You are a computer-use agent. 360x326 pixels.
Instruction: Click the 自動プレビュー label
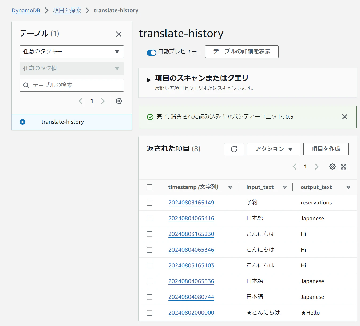tap(177, 51)
